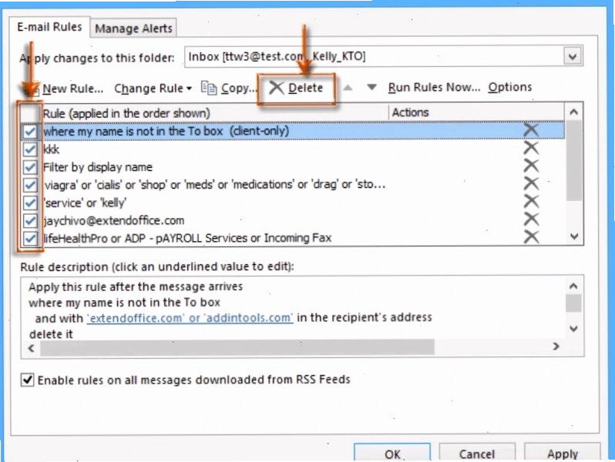The width and height of the screenshot is (615, 462).
Task: Uncheck the lifeHealthPro or ADP rule
Action: click(x=30, y=238)
